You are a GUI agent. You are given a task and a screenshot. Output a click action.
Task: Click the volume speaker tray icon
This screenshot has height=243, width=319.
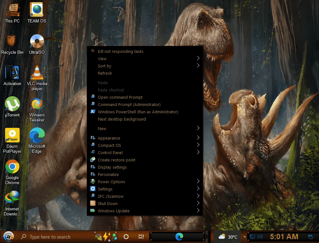tap(260, 237)
